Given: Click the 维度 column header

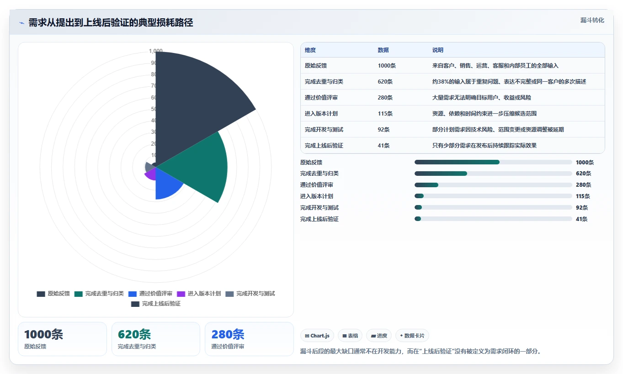Looking at the screenshot, I should tap(310, 50).
